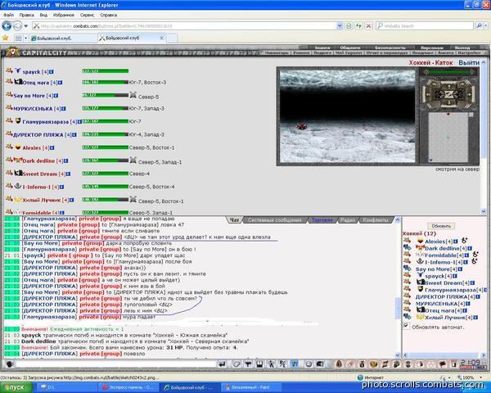Click Say no More name in room list
The width and height of the screenshot is (491, 393).
click(x=432, y=269)
